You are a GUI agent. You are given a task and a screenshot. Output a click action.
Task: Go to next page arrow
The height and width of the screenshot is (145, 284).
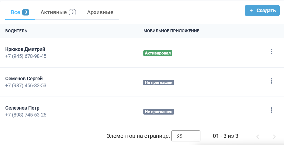274,137
